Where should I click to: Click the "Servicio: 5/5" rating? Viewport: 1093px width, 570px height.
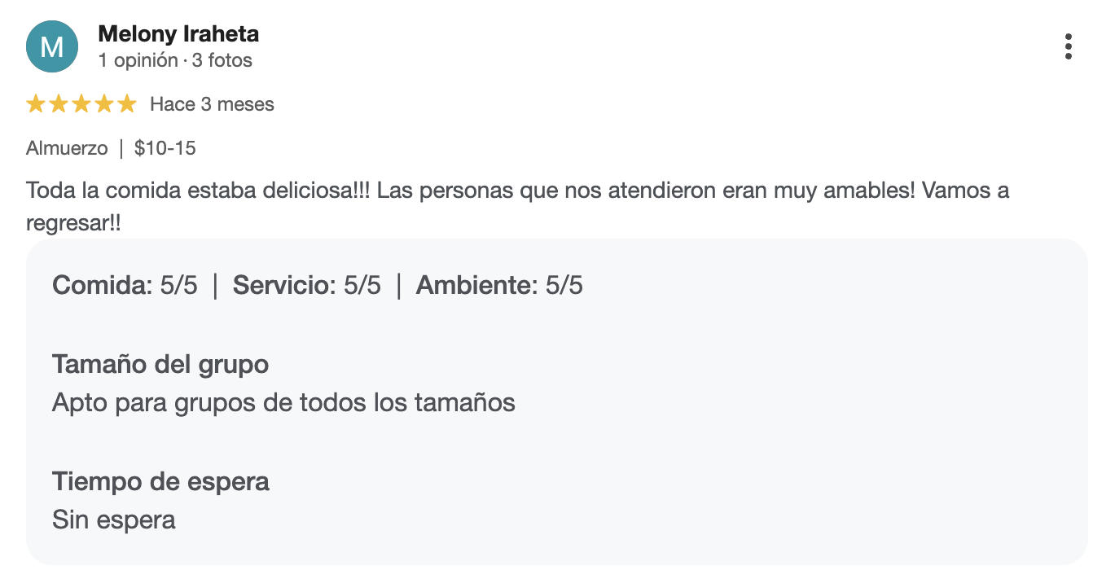tap(307, 286)
